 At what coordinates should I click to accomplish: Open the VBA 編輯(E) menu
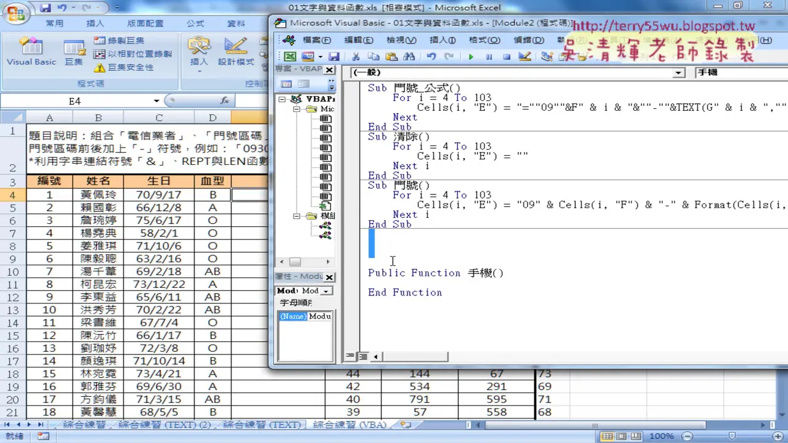coord(358,40)
